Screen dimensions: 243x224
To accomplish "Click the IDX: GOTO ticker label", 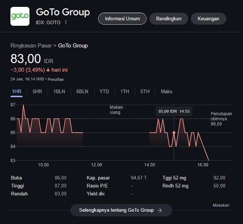I will tap(48, 23).
